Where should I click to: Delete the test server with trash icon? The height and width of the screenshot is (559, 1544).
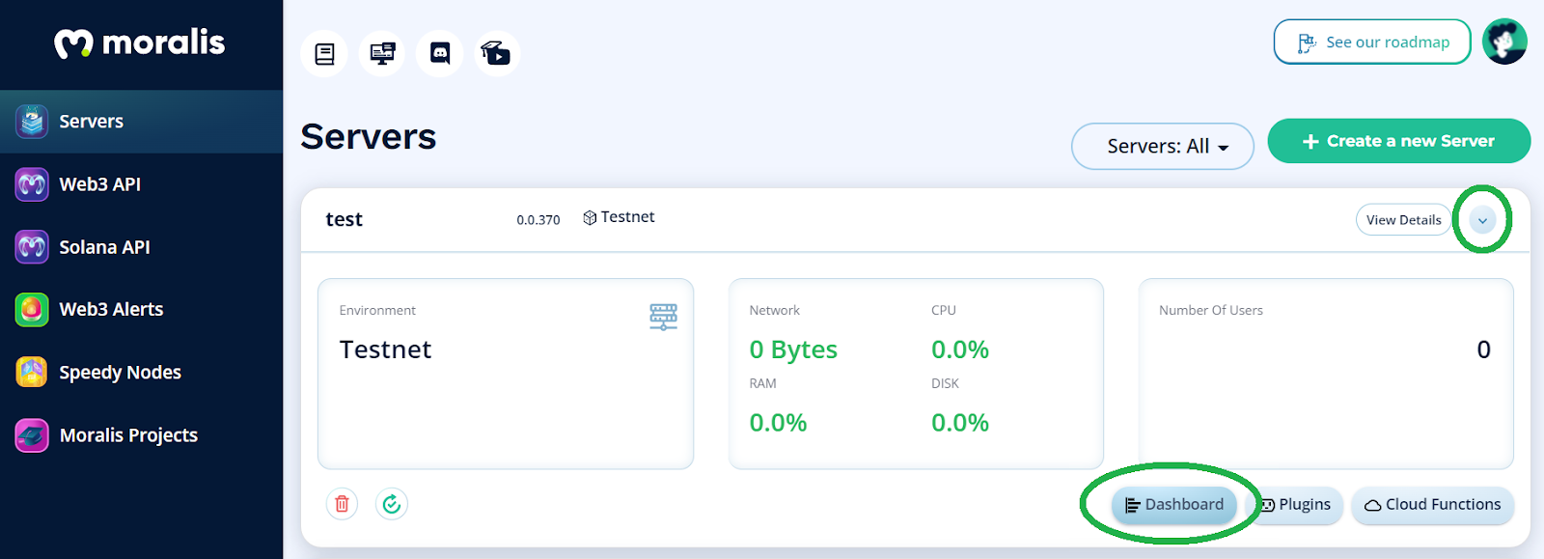[x=342, y=504]
